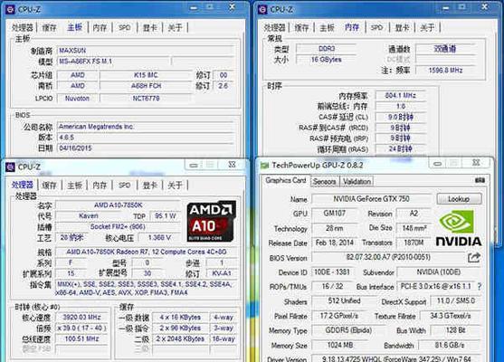Click the Release Date value Feb 18, 2014

click(x=334, y=243)
